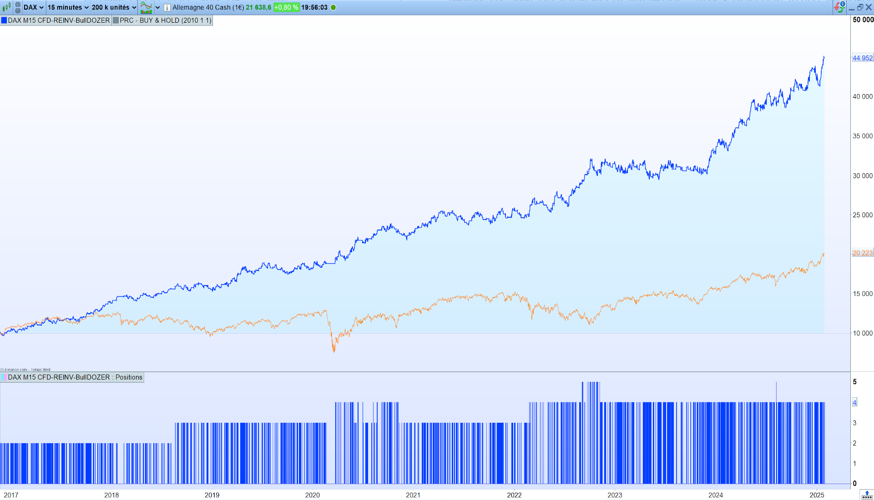Screen dimensions: 874x500
Task: Open the indicators and trading systems icon
Action: coord(146,7)
